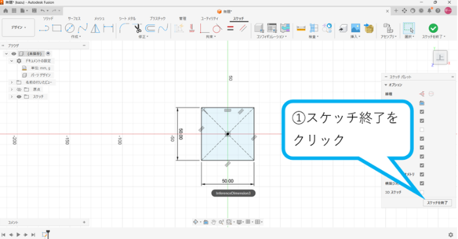Screen dimensions: 458x239
Task: Click the activate radio button beside (未保存)
Action: pyautogui.click(x=48, y=54)
